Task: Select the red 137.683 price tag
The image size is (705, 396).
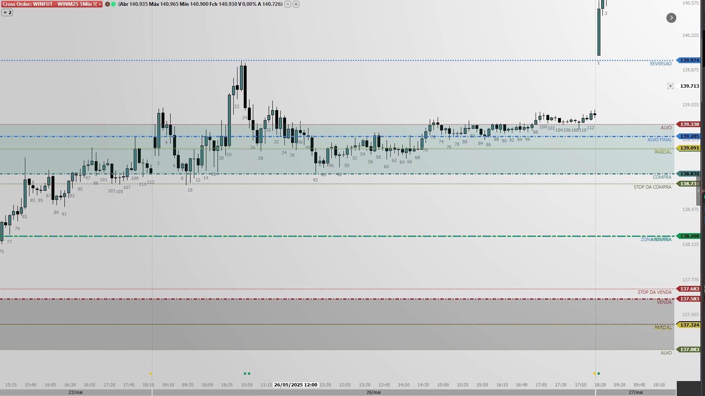Action: click(x=689, y=289)
